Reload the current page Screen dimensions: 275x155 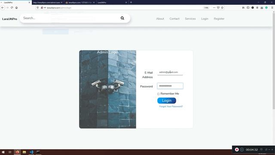[12, 8]
